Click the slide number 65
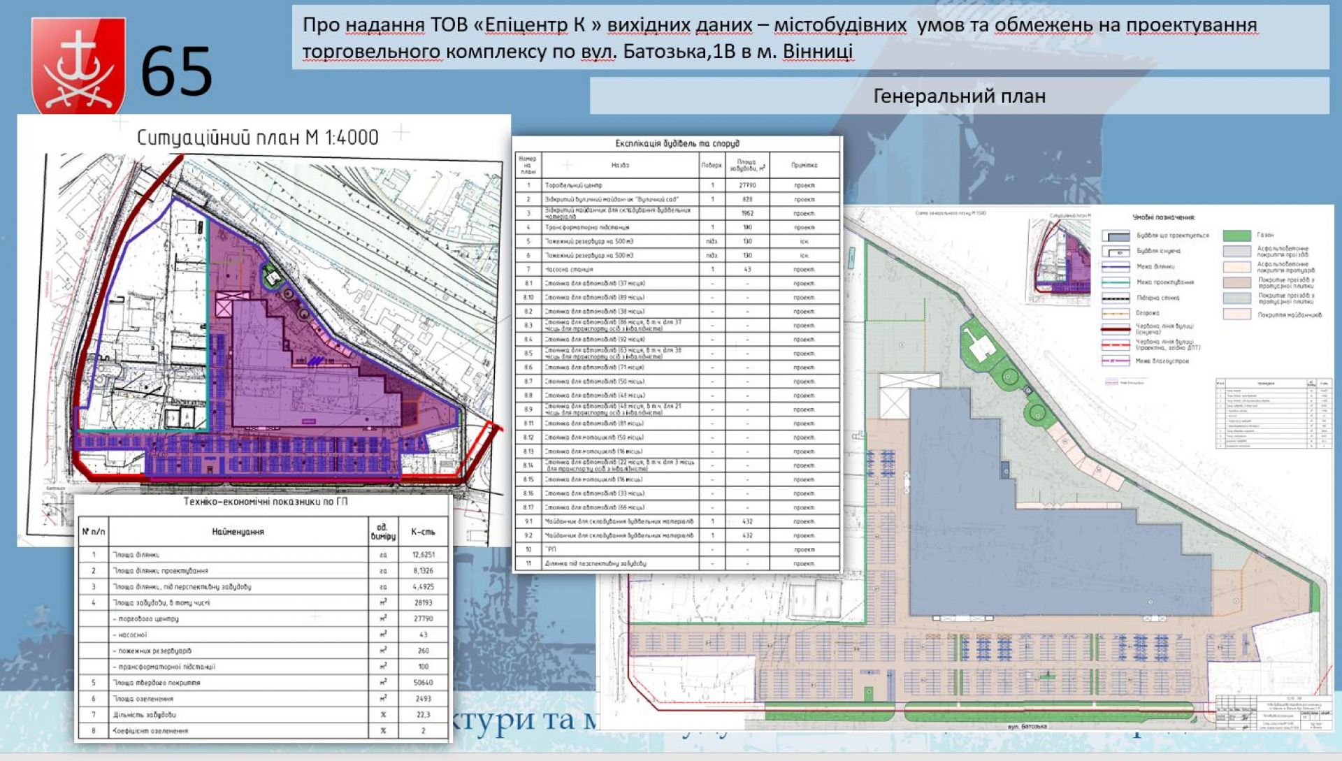This screenshot has height=761, width=1342. coord(176,71)
